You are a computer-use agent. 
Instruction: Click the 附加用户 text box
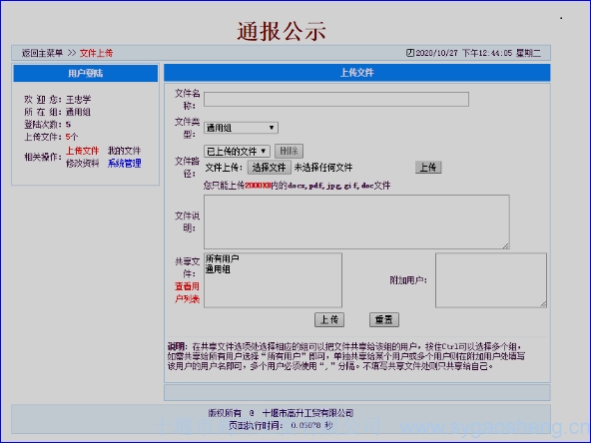491,280
